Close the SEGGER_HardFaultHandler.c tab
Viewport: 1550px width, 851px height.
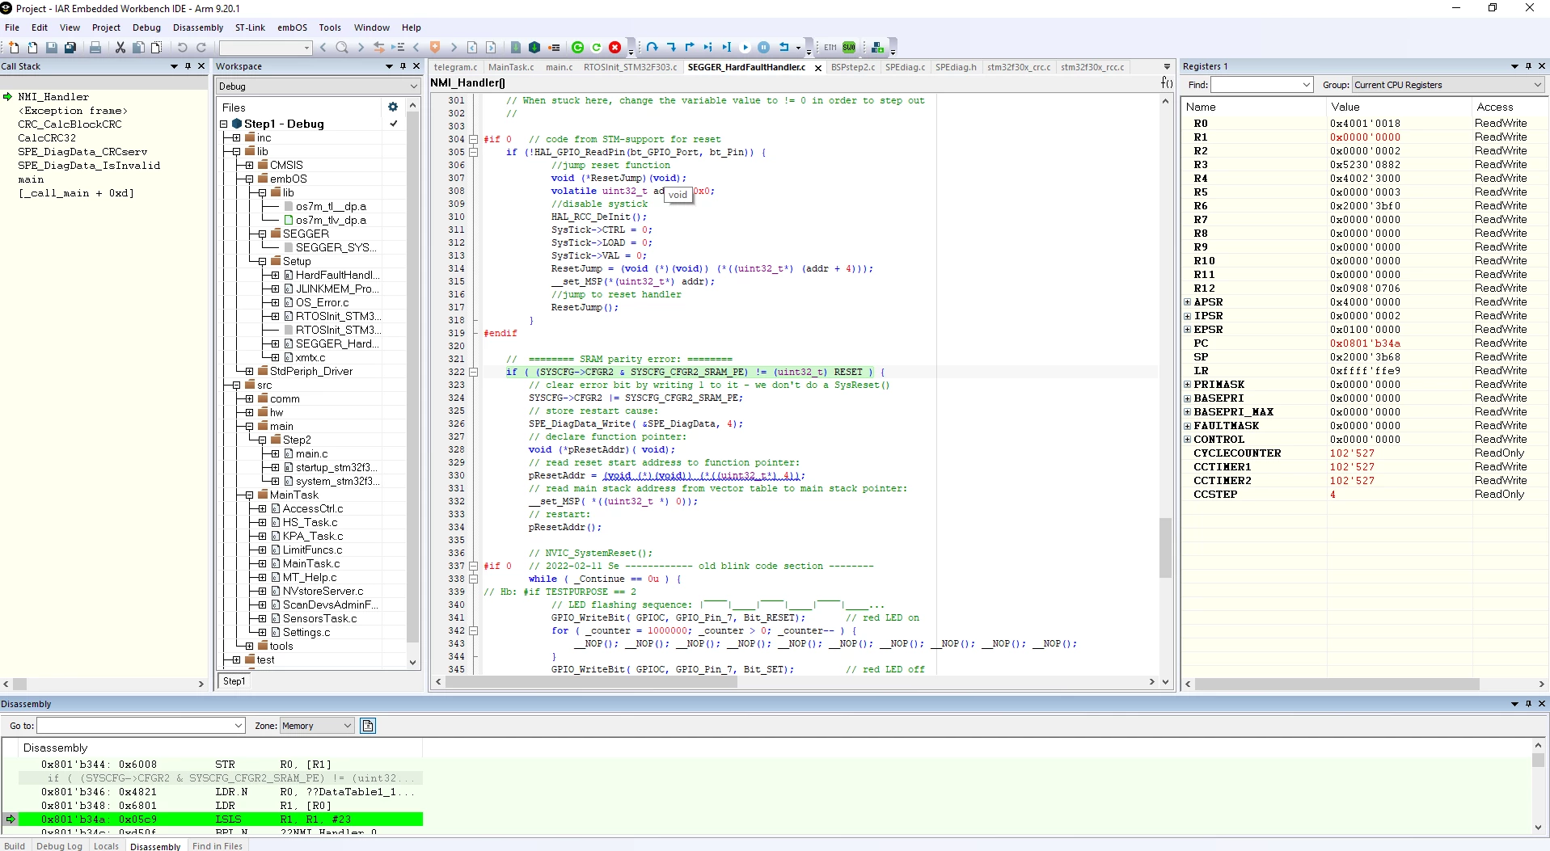point(818,68)
